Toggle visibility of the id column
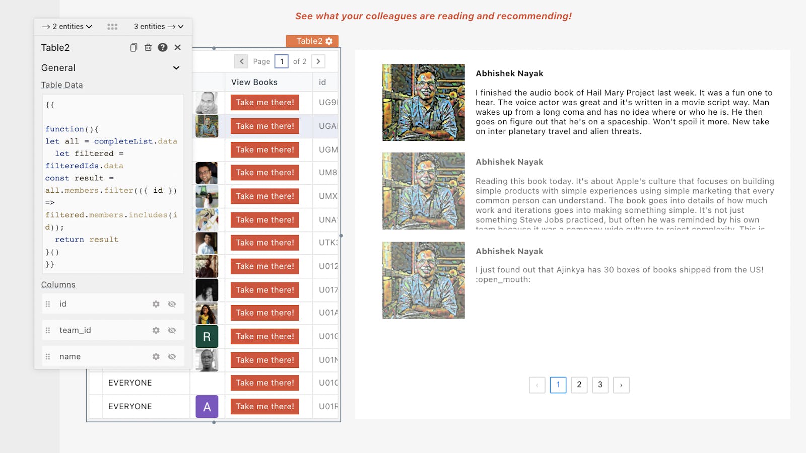 click(x=172, y=304)
